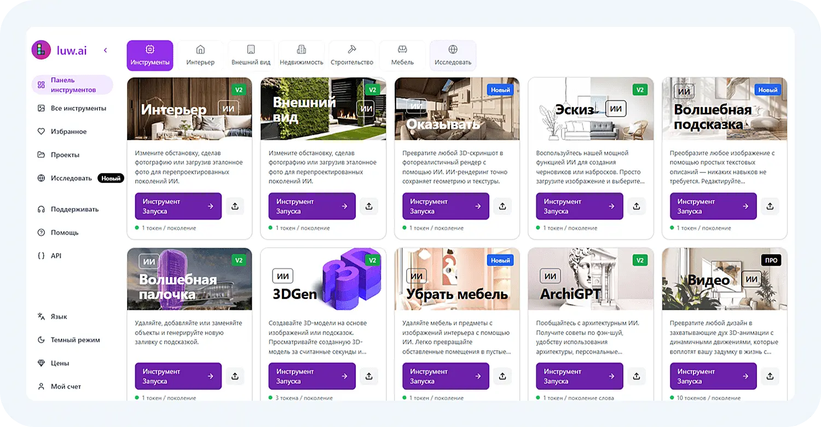Collapse the sidebar with the chevron arrow
Screen dimensions: 821x427
[106, 50]
